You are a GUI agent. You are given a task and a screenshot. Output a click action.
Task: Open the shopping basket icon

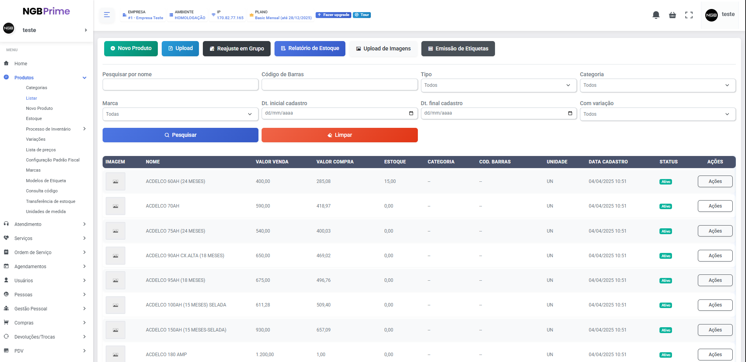pos(672,15)
